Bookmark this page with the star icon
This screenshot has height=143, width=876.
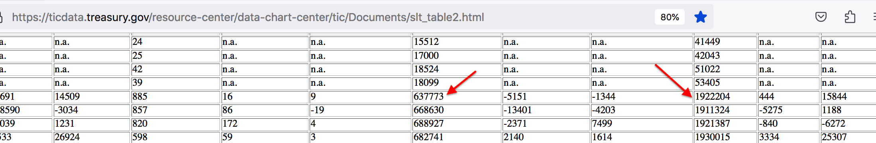tap(700, 17)
